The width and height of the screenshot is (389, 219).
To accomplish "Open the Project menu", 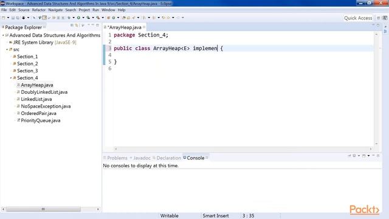I will click(84, 10).
